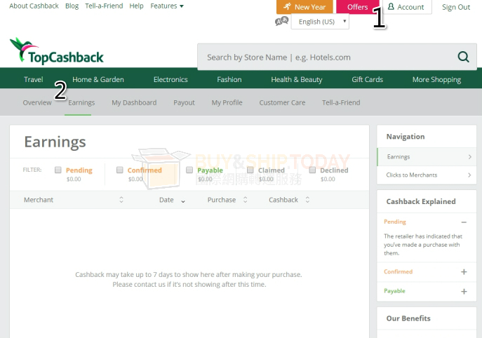
Task: Click the Sign Out link
Action: click(x=456, y=7)
